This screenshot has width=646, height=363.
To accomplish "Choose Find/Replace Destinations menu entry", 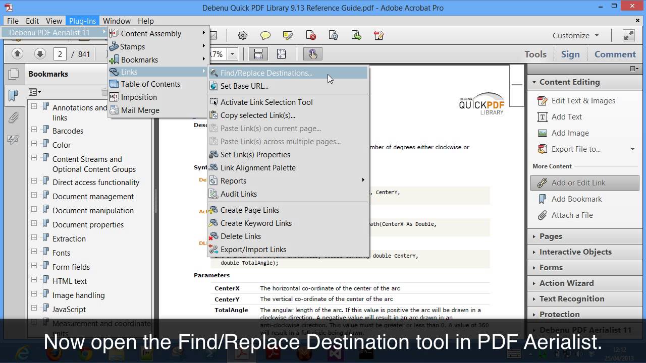I will pyautogui.click(x=288, y=73).
